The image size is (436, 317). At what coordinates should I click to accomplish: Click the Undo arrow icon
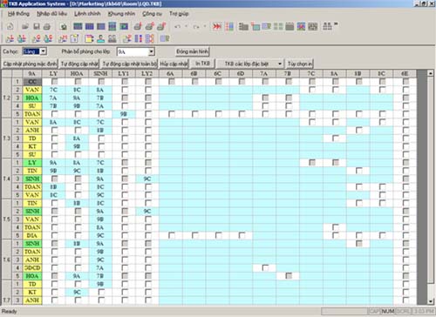point(177,27)
